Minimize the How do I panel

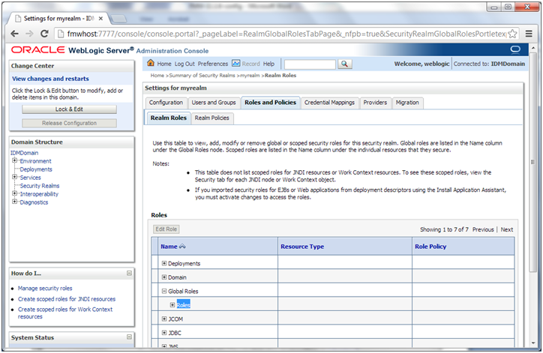point(129,273)
